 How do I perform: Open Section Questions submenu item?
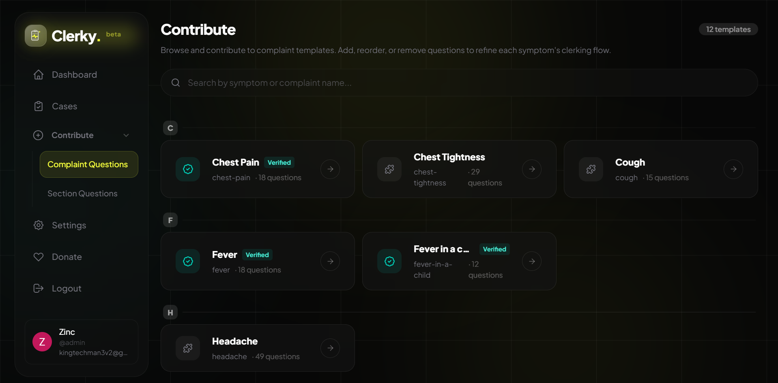pyautogui.click(x=82, y=194)
